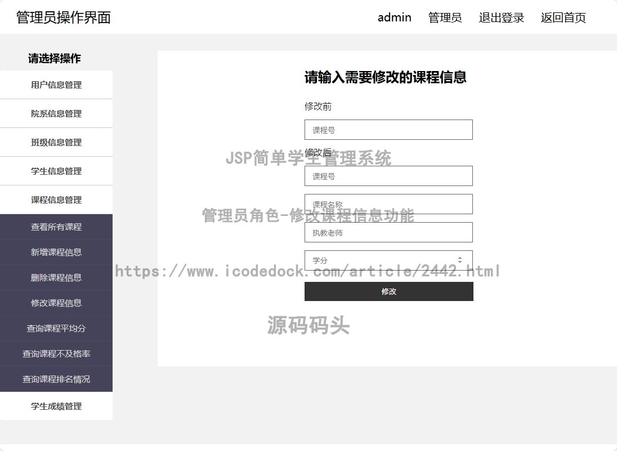Select 查询课程不及格率 submenu item
The width and height of the screenshot is (617, 451).
point(56,353)
